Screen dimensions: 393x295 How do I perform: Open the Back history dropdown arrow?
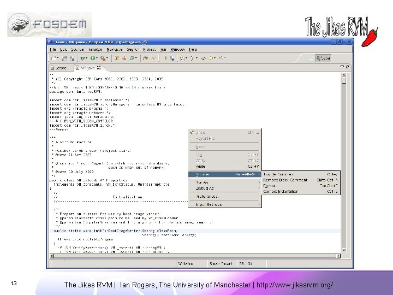tap(215, 58)
